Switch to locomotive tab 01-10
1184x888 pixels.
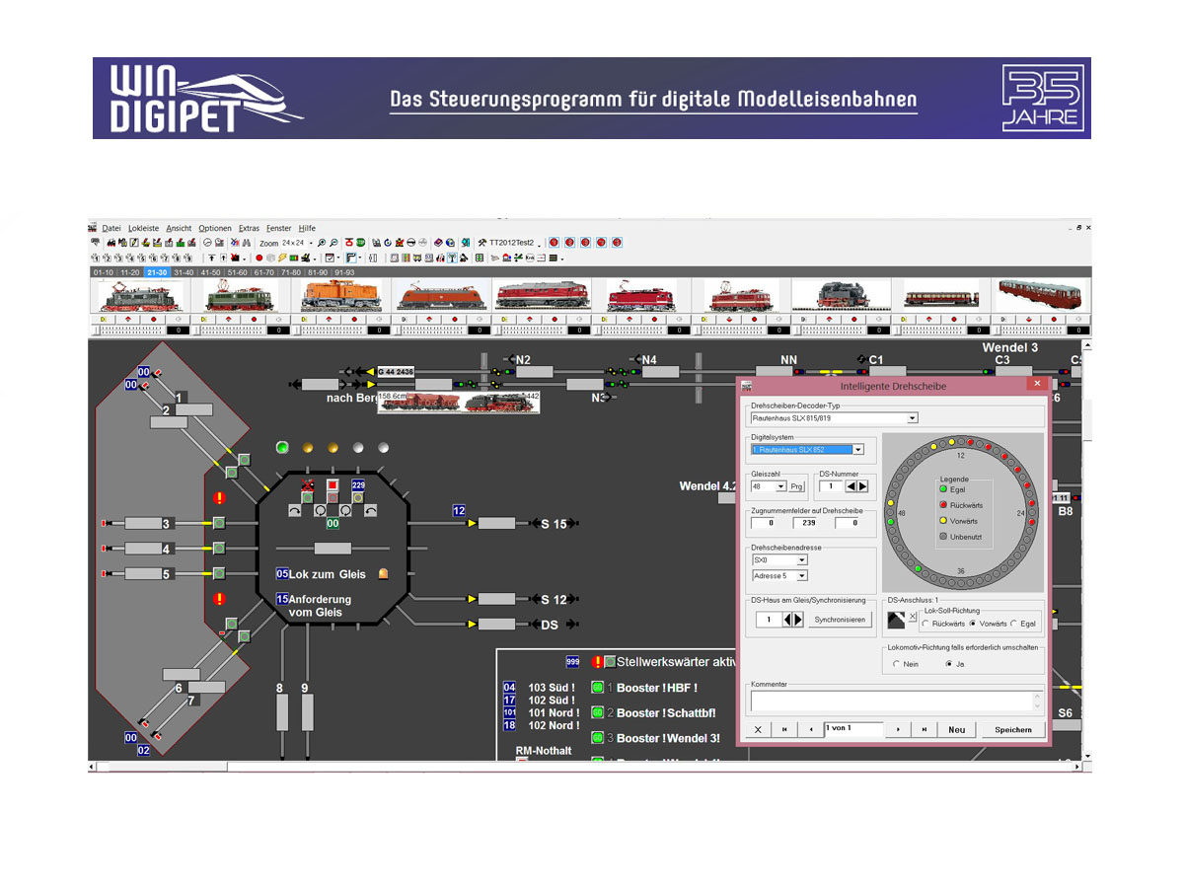coord(103,271)
